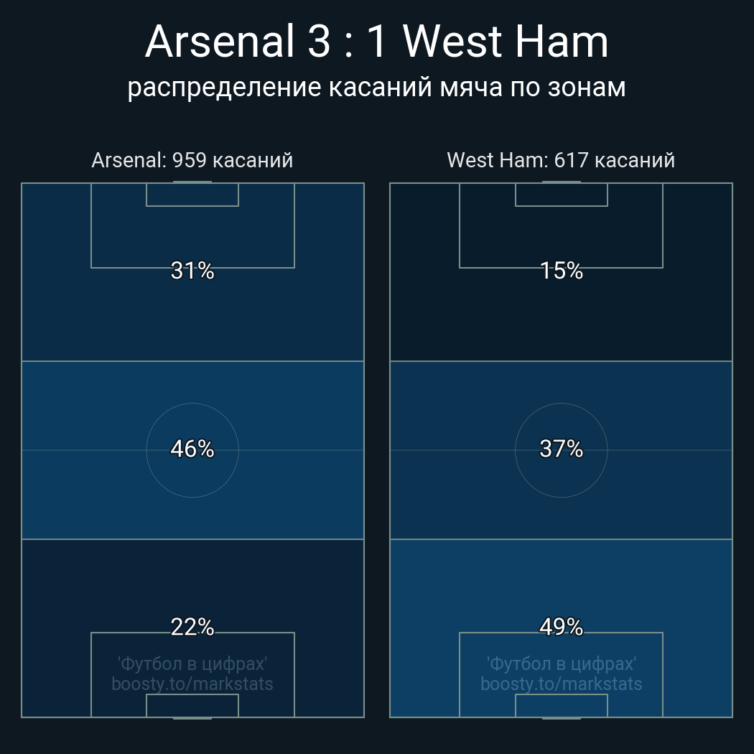Select the bottom goal area on West Ham's pitch

561,706
